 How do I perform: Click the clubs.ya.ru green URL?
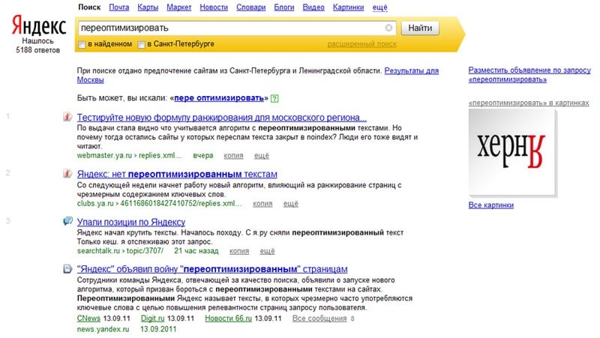[x=160, y=203]
